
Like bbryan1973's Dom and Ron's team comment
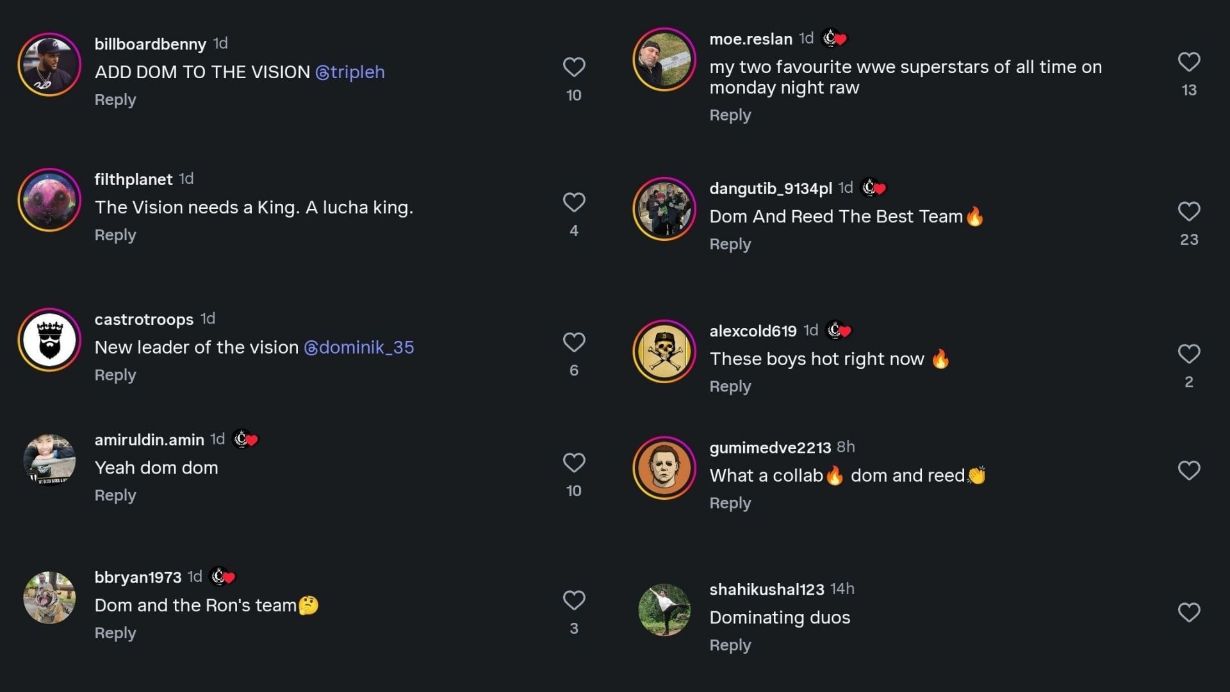[x=573, y=600]
